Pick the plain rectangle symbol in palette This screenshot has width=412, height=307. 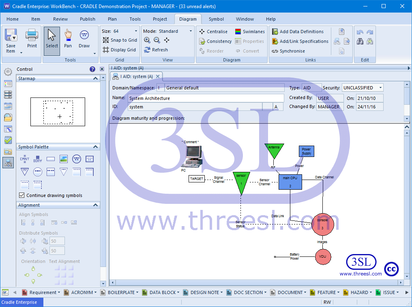(x=51, y=159)
